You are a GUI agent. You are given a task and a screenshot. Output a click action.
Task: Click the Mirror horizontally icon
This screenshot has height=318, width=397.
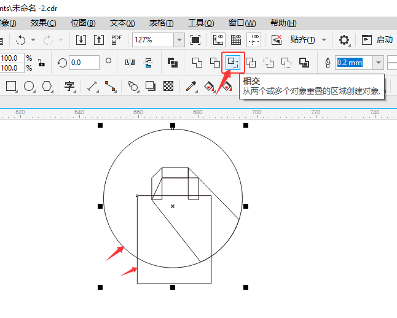coord(130,63)
